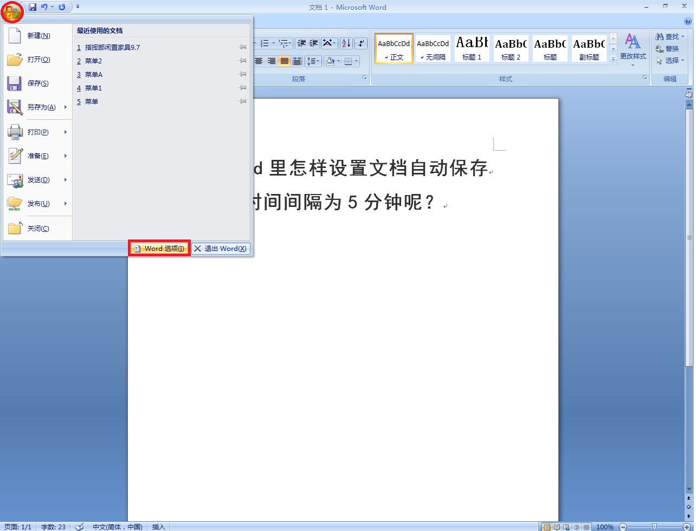Decrease the paragraph indent
The width and height of the screenshot is (696, 531).
tap(302, 43)
